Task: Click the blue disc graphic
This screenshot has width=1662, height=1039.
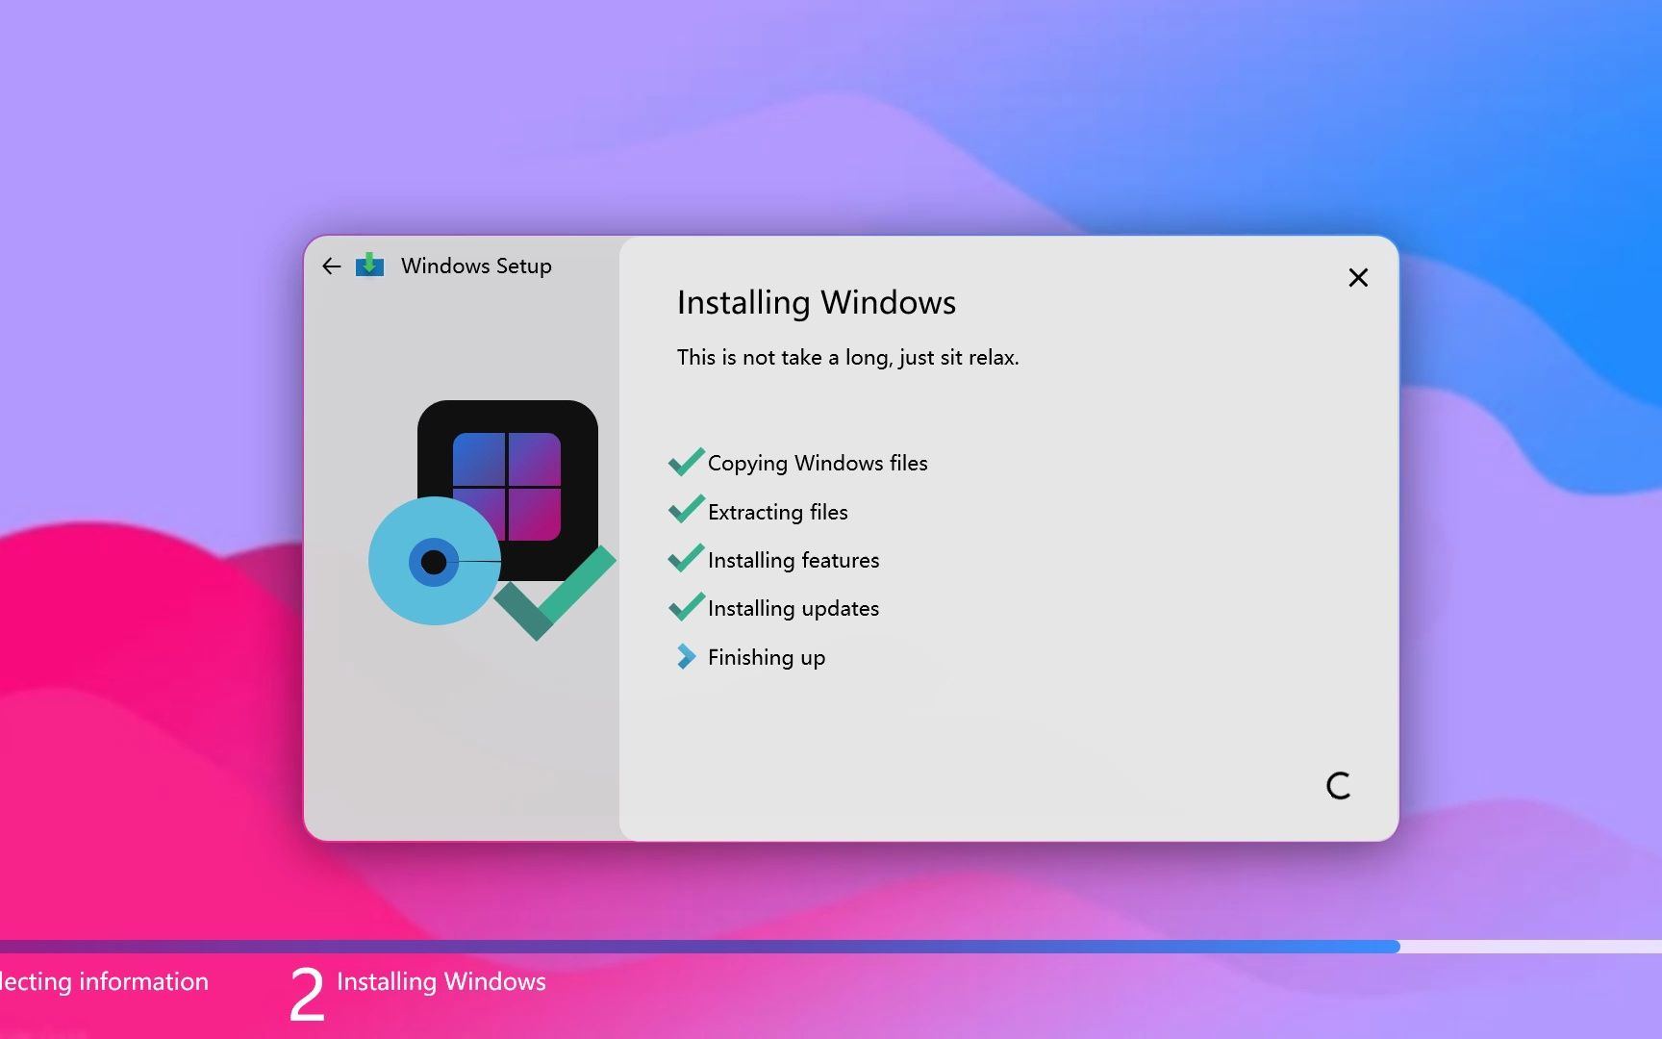Action: (x=434, y=563)
